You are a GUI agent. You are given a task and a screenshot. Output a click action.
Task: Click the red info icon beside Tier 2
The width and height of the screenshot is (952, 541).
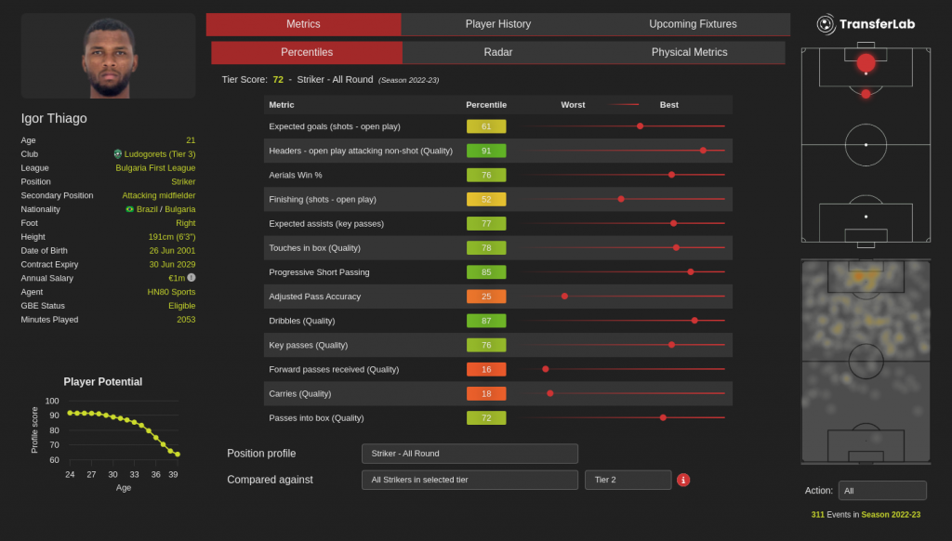pos(683,480)
